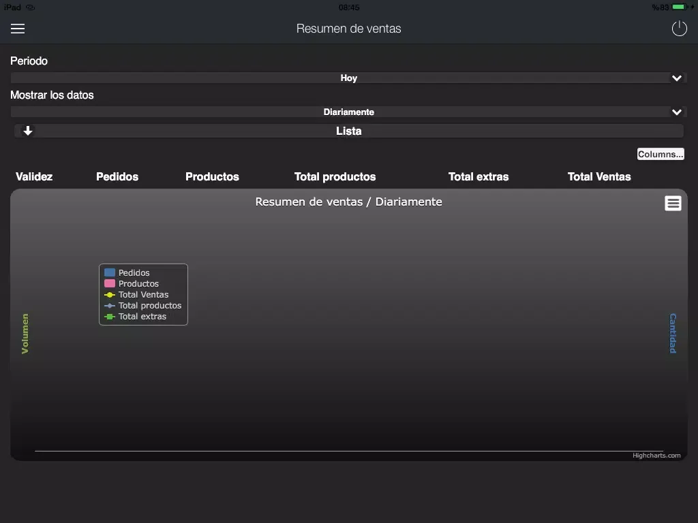Click the chart title Resumen de ventas / Diariamente

tap(348, 202)
